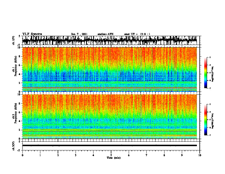
Task: Click the date text "Jan. 7, 2021"
Action: (x=79, y=34)
